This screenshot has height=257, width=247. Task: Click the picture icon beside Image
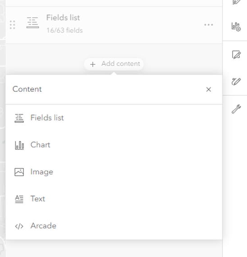click(x=19, y=172)
